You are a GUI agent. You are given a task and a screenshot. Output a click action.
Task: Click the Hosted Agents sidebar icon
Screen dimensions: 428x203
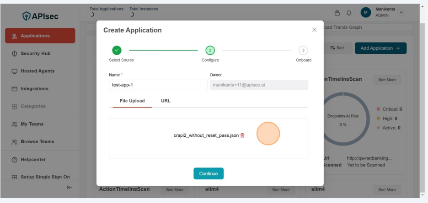(x=14, y=71)
